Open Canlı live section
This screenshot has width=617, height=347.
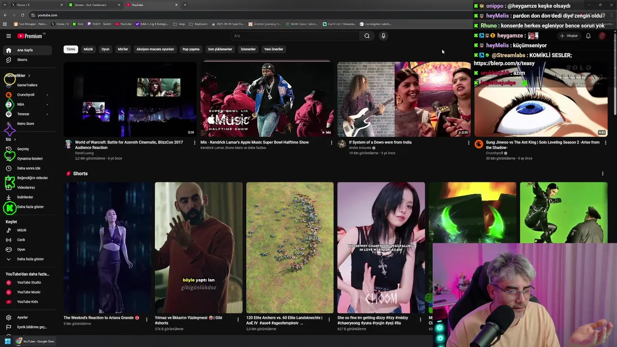[x=28, y=240]
